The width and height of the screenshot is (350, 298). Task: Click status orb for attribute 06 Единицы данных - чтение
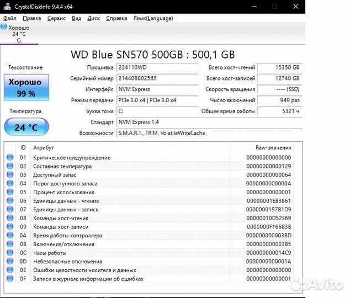click(10, 201)
